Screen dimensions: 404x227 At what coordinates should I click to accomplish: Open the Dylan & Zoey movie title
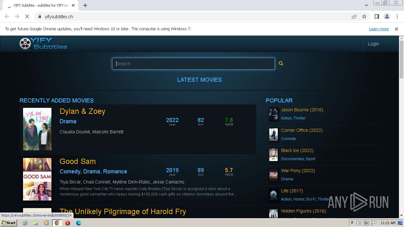[82, 111]
